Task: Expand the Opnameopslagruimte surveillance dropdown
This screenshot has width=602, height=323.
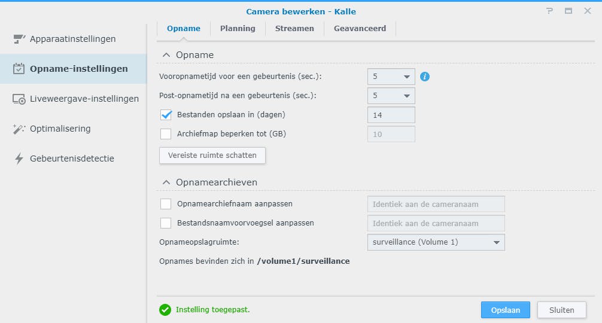Action: click(x=436, y=242)
